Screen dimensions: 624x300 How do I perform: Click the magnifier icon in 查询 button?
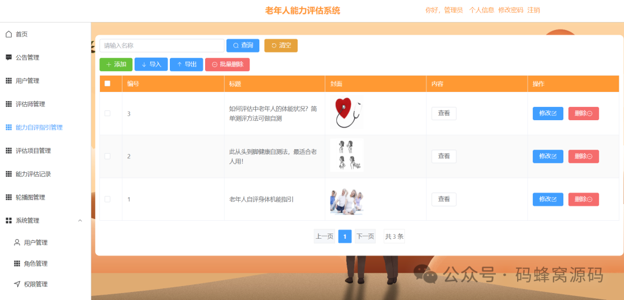coord(236,46)
